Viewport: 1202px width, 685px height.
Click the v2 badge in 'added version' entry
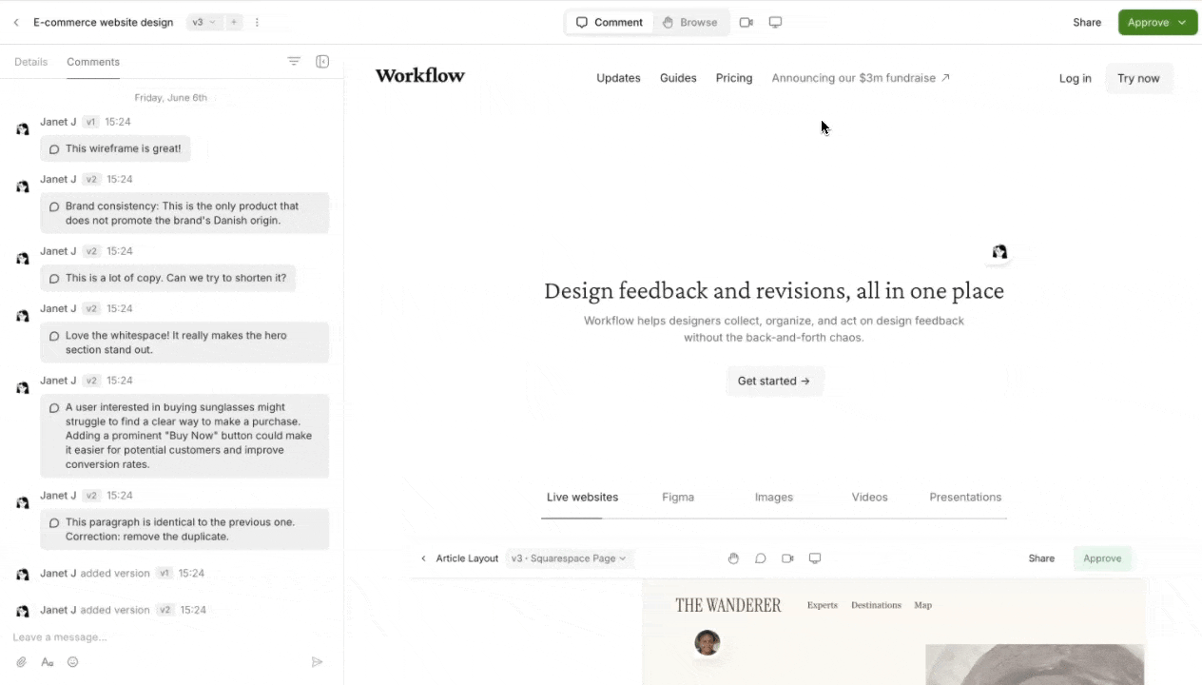point(165,610)
